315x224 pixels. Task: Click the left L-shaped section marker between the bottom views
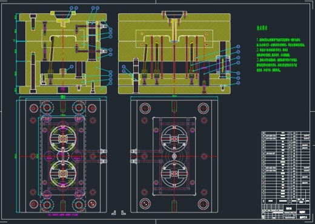tap(114, 212)
